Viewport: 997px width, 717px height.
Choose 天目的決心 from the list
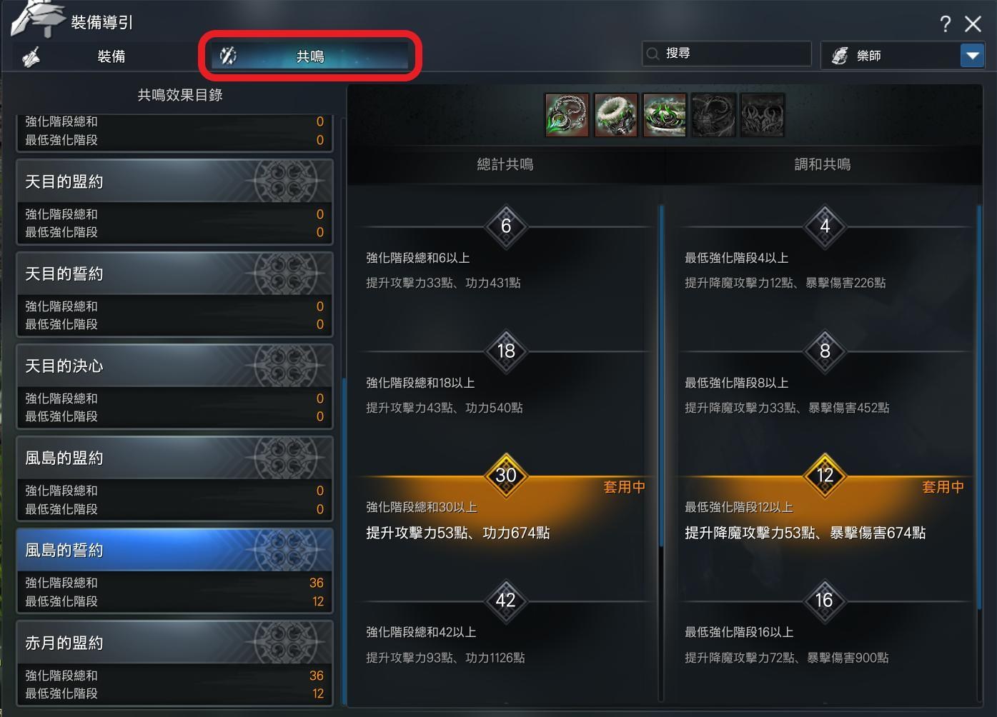pos(174,386)
